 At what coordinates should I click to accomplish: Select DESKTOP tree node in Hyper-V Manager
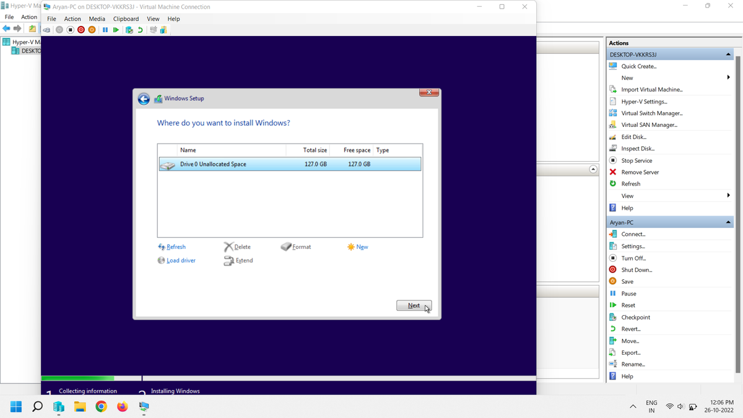point(26,51)
